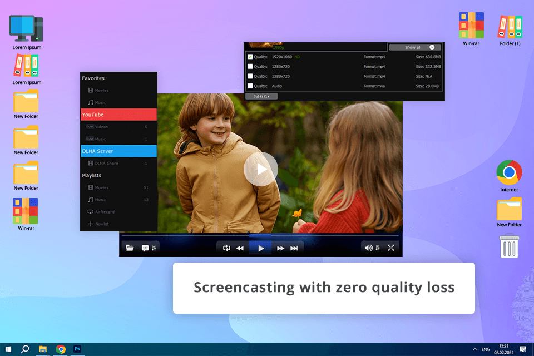Viewport: 534px width, 356px height.
Task: Mute audio with the speaker icon
Action: click(x=368, y=248)
